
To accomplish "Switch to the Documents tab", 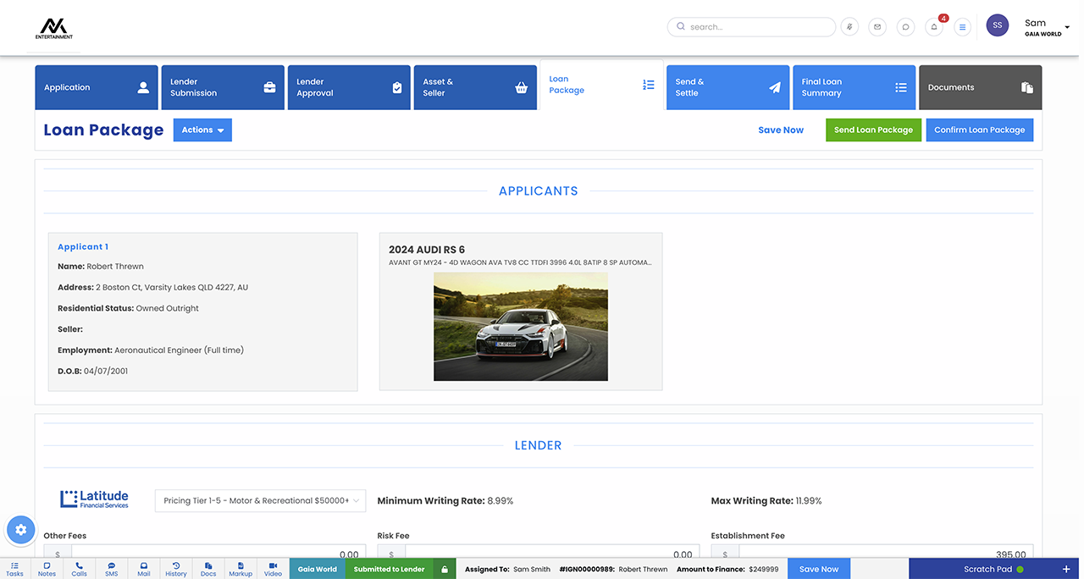I will click(x=981, y=87).
